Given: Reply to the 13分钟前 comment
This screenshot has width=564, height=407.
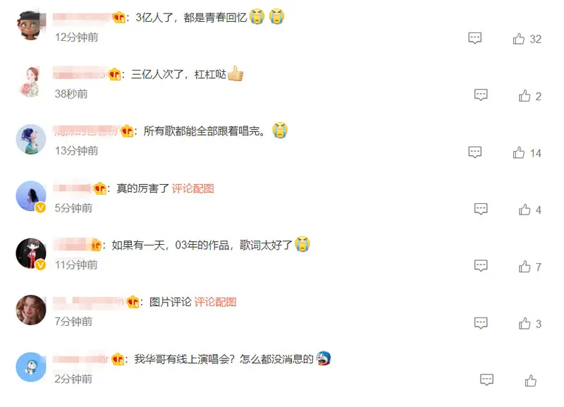Looking at the screenshot, I should click(x=474, y=152).
